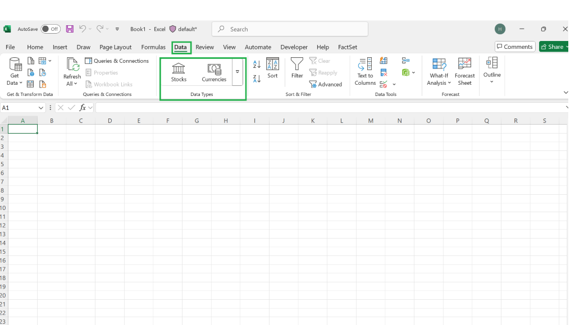Select the Stocks data type
Image resolution: width=575 pixels, height=325 pixels.
click(178, 71)
